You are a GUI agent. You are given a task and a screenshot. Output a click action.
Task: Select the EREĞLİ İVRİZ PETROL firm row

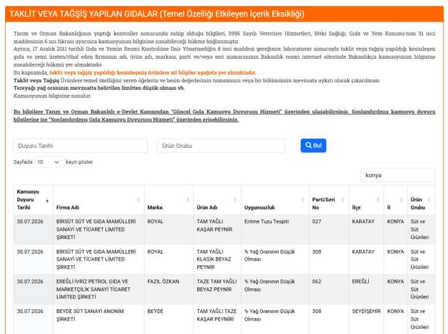pyautogui.click(x=224, y=289)
